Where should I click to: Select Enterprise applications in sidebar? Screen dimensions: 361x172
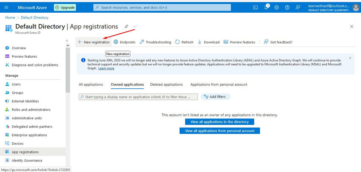[x=29, y=135]
